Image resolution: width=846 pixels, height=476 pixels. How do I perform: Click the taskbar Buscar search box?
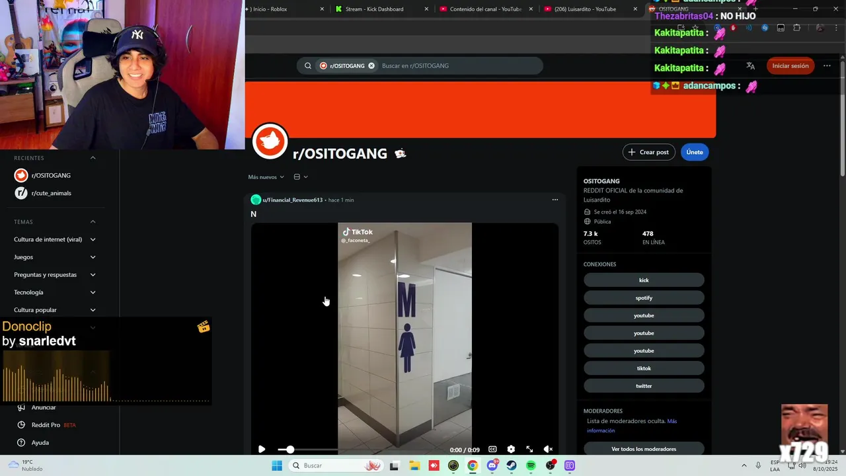[x=336, y=466]
